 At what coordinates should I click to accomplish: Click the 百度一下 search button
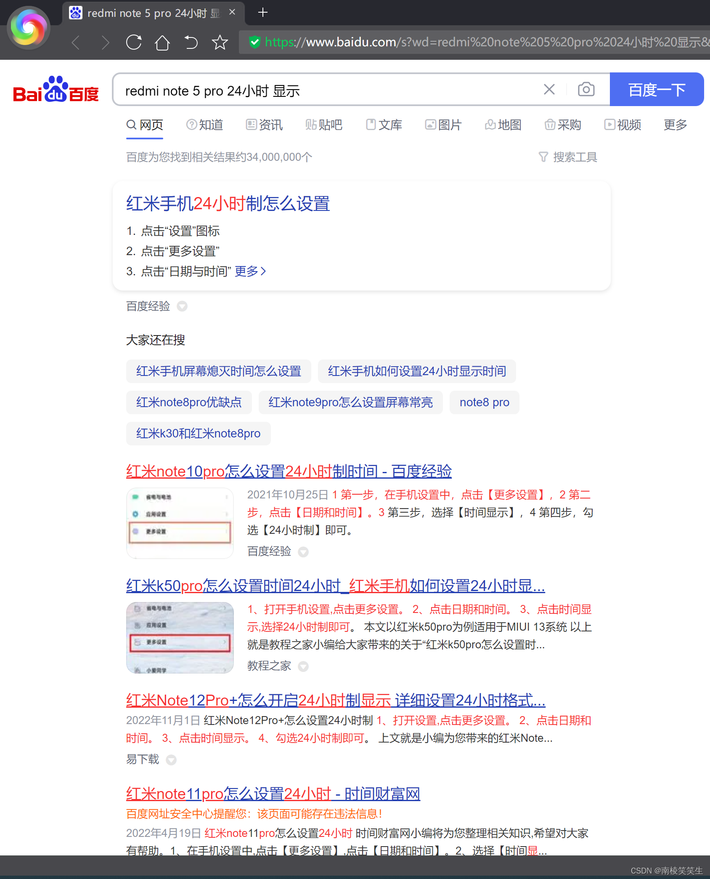coord(657,89)
